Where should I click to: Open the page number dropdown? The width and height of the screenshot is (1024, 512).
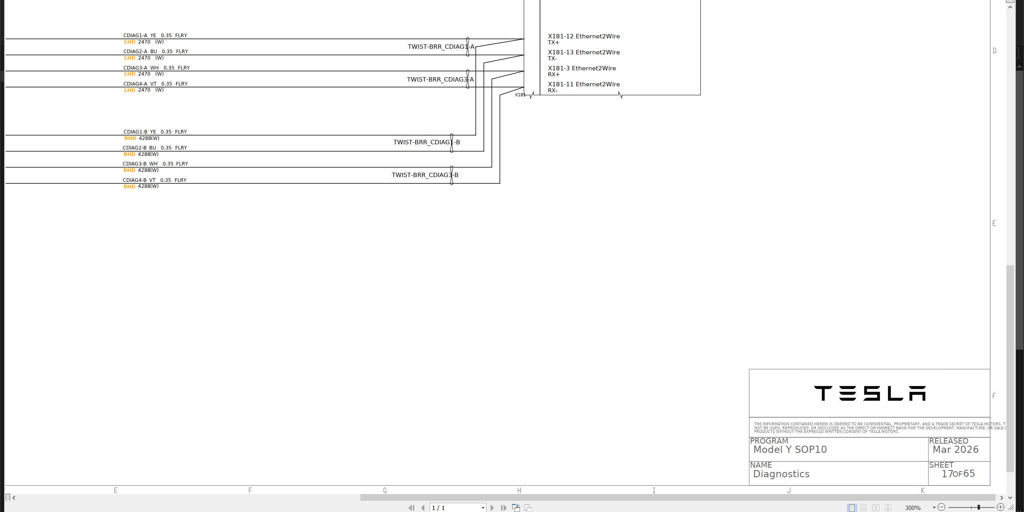tap(483, 508)
